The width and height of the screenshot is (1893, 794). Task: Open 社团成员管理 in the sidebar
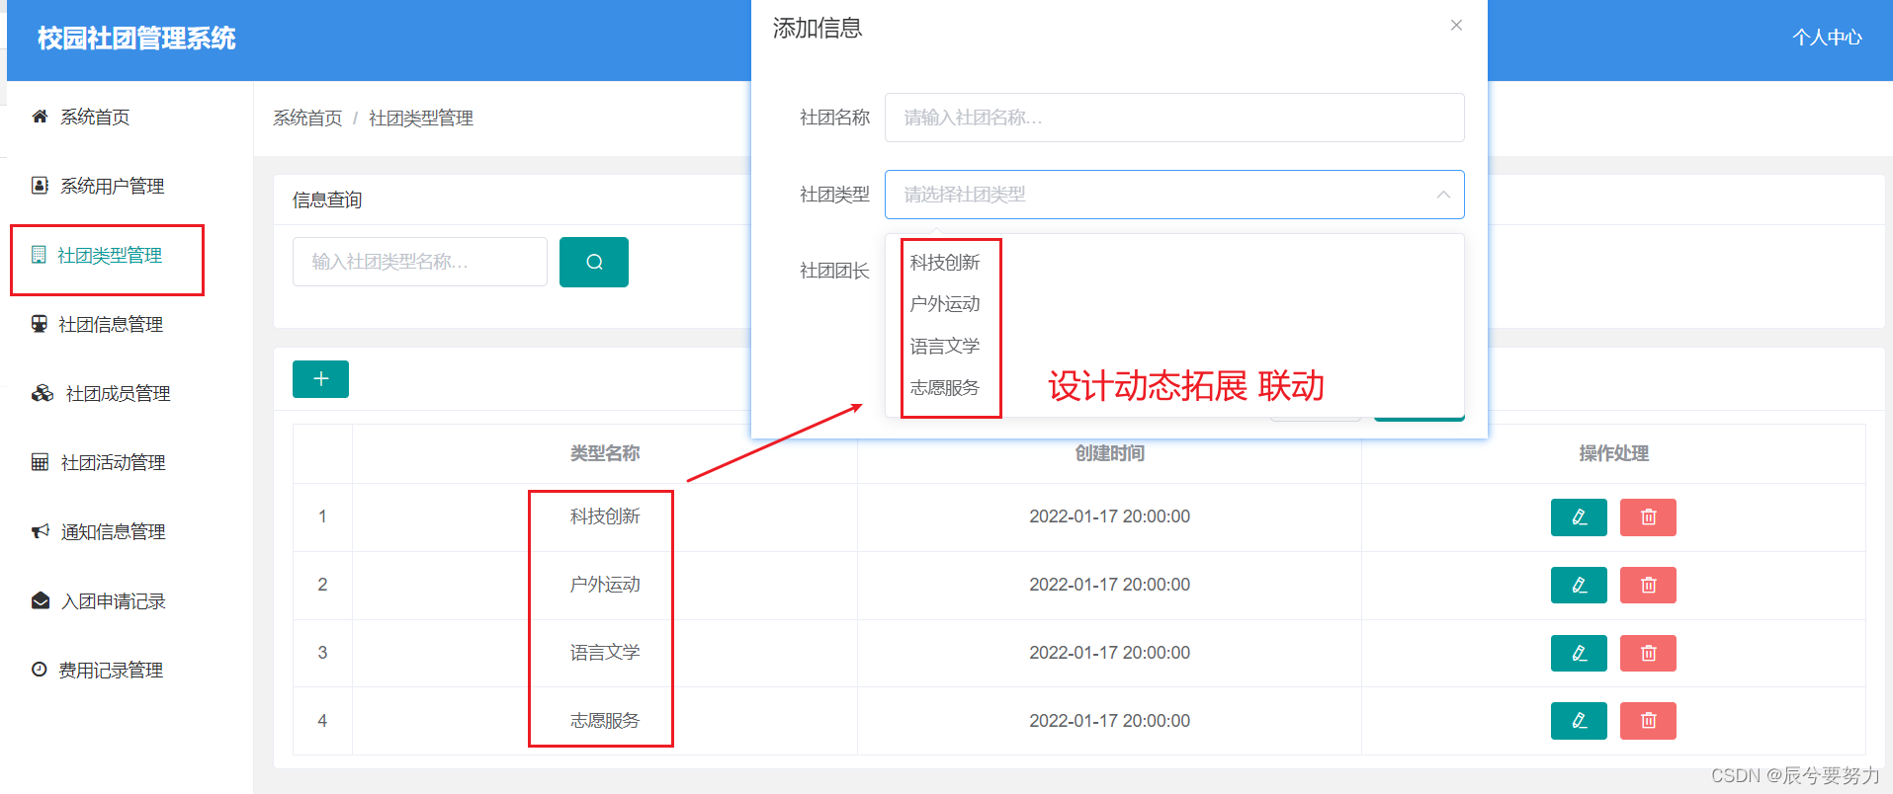click(x=119, y=394)
